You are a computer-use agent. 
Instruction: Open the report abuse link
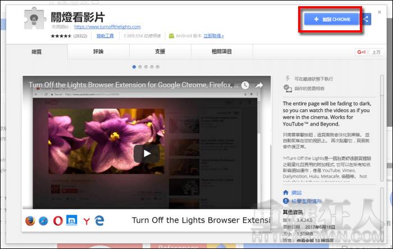coord(307,201)
